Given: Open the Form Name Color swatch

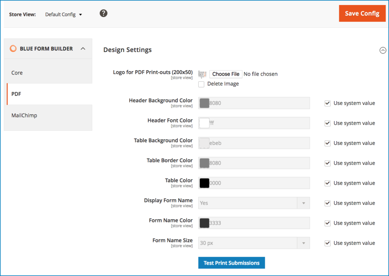Looking at the screenshot, I should (204, 223).
